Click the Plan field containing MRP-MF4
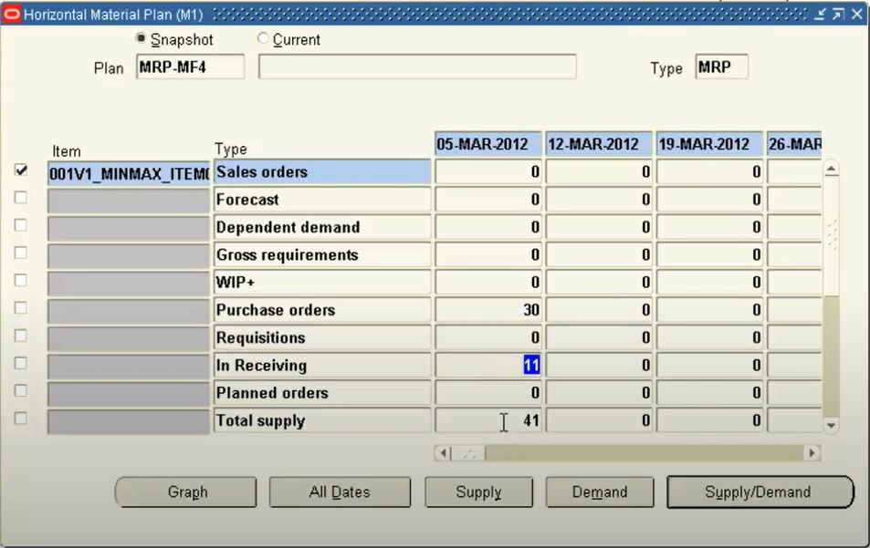This screenshot has height=548, width=870. coord(190,67)
